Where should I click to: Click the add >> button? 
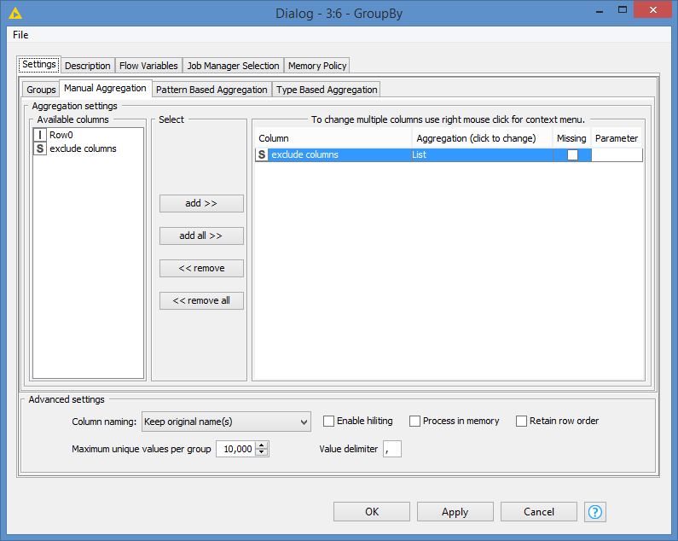point(201,203)
